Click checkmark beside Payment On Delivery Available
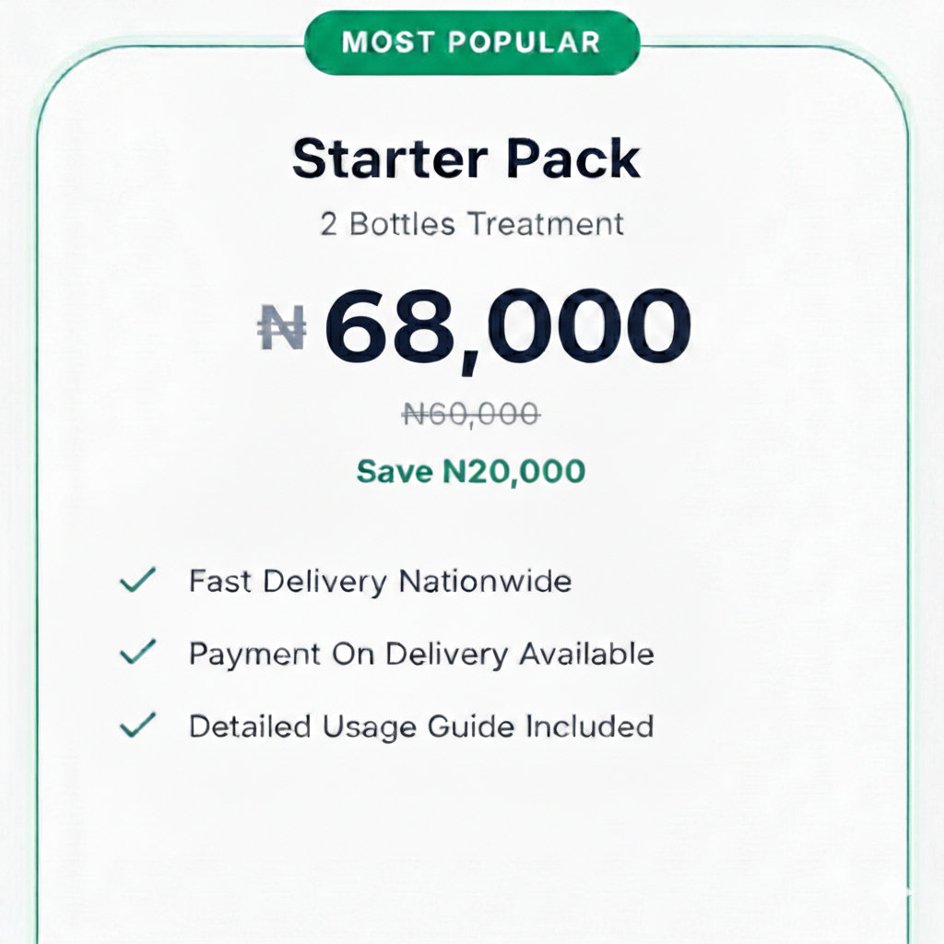This screenshot has width=944, height=944. coord(137,653)
